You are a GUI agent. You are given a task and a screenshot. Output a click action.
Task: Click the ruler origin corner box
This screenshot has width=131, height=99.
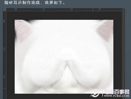coord(5,10)
